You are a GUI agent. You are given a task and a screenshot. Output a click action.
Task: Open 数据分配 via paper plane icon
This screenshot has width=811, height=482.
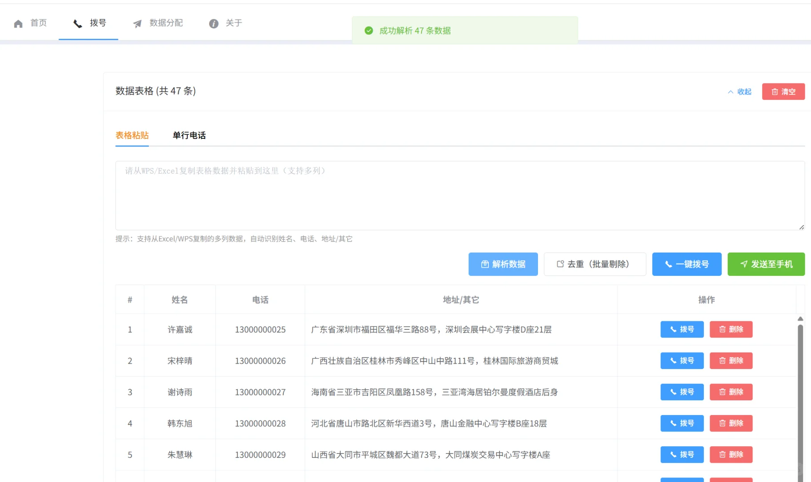[x=137, y=23]
